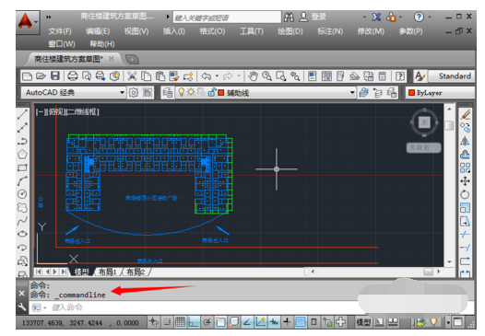Click the Open file folder icon

pyautogui.click(x=41, y=76)
